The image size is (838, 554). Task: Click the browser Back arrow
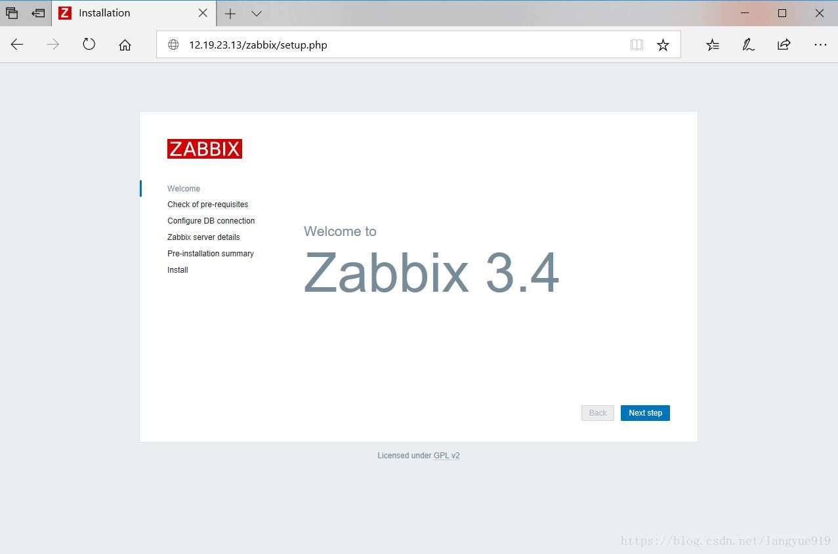17,45
